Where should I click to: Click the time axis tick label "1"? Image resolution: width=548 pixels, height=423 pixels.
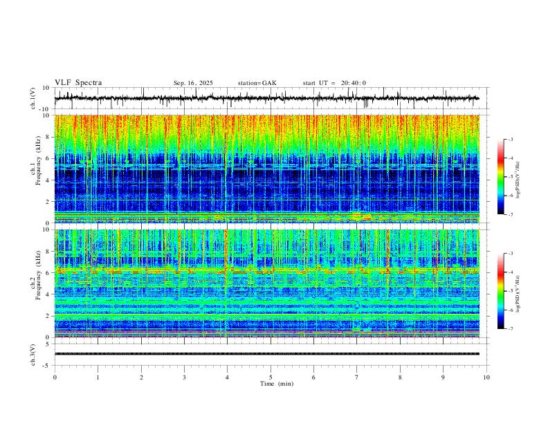pyautogui.click(x=98, y=377)
